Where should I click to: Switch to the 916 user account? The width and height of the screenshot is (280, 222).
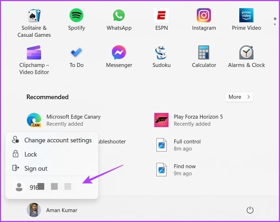click(x=52, y=187)
